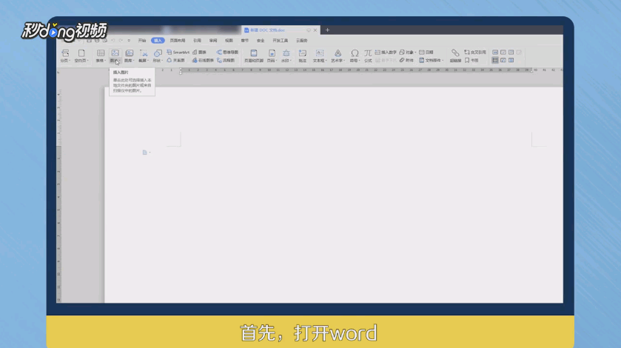This screenshot has height=348, width=621.
Task: Open a new tab with plus button
Action: [x=328, y=30]
